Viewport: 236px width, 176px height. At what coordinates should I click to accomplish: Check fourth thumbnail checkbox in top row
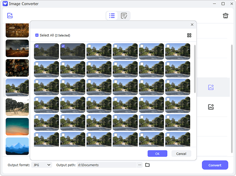pyautogui.click(x=115, y=46)
